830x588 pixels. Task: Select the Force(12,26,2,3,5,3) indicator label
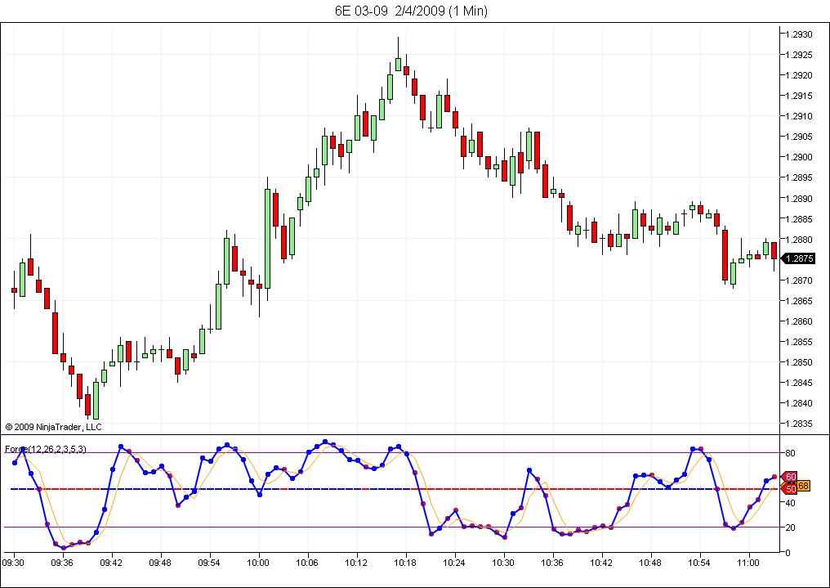pyautogui.click(x=46, y=449)
